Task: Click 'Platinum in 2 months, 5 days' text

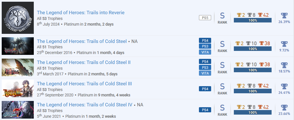Action: point(93,74)
